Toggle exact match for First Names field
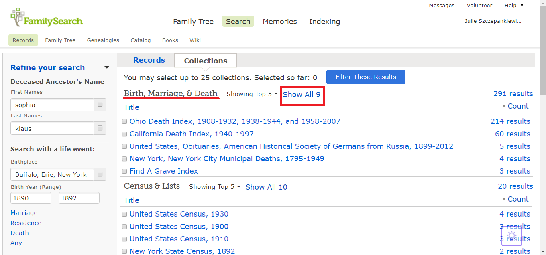 click(x=100, y=105)
